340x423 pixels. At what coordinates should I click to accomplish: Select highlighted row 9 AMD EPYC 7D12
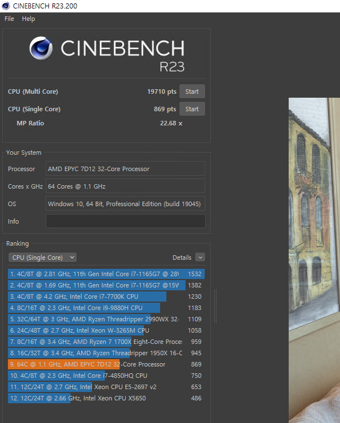click(106, 364)
